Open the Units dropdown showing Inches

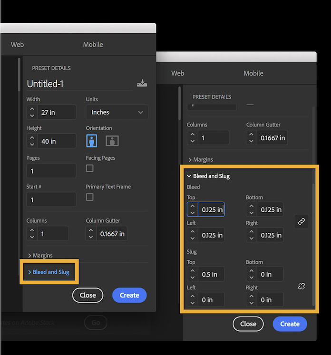[x=117, y=112]
